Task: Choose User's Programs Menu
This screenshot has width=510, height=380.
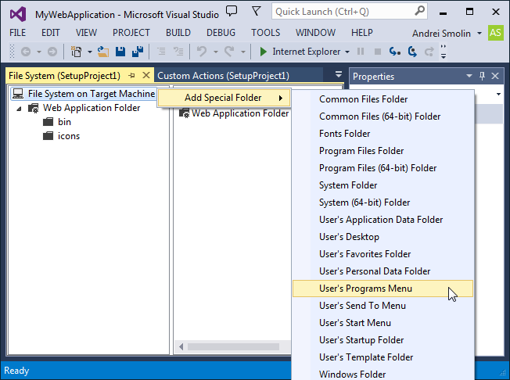Action: (382, 289)
